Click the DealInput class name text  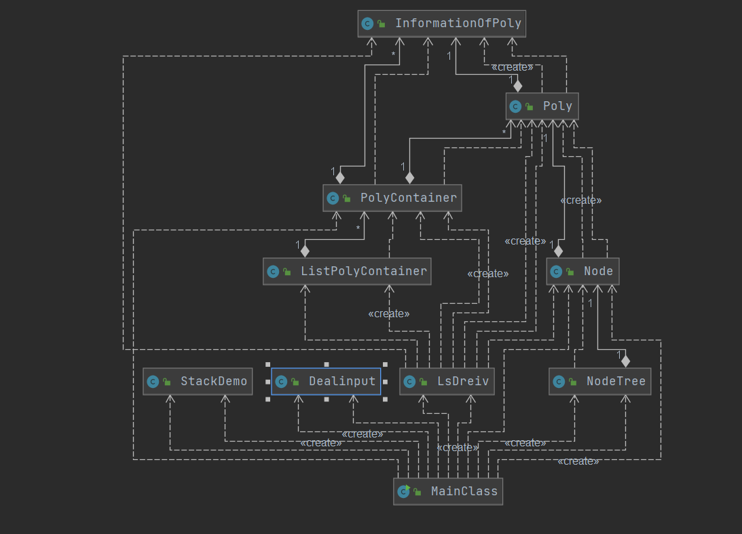(x=342, y=381)
